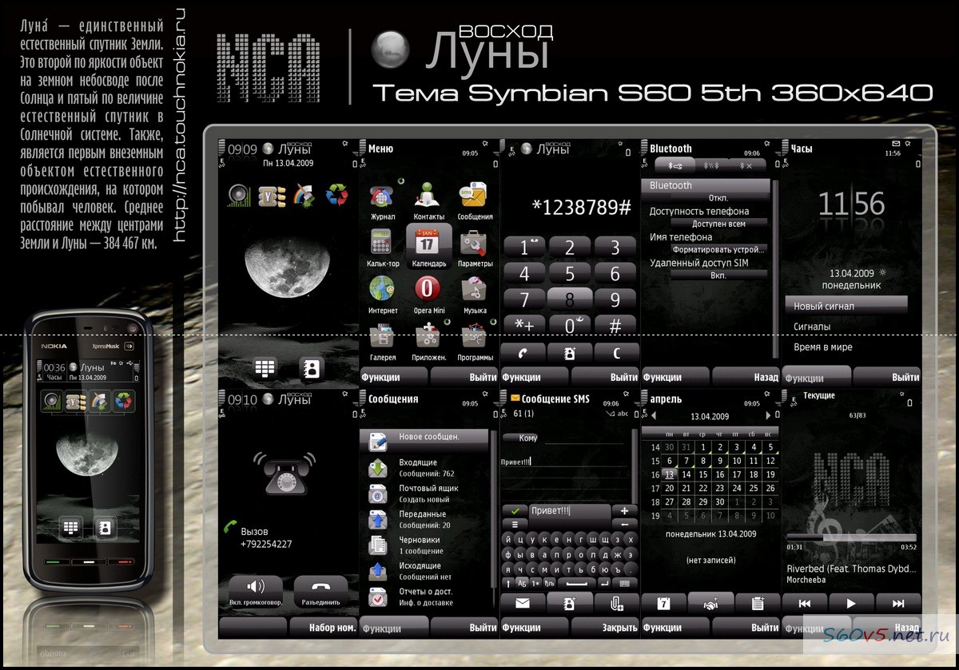Image resolution: width=959 pixels, height=670 pixels.
Task: Tap new note icon in calendar toolbar
Action: pyautogui.click(x=757, y=604)
